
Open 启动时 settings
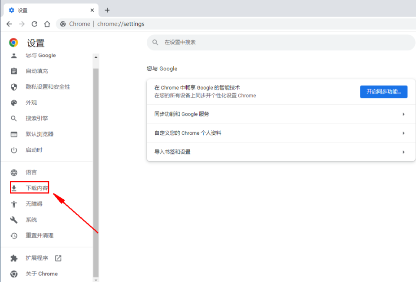pos(34,150)
